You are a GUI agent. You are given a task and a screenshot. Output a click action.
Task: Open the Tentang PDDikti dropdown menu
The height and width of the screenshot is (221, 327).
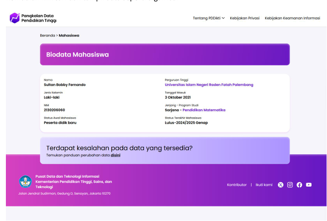coord(209,18)
